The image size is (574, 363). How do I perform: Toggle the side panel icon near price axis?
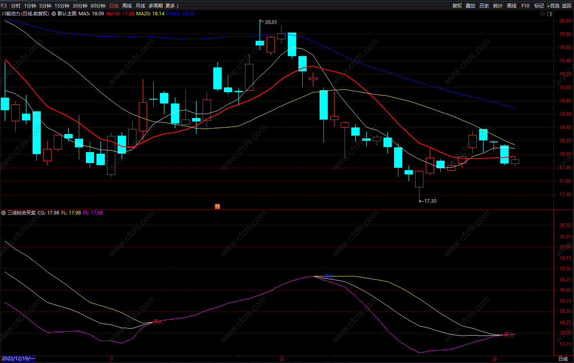550,14
